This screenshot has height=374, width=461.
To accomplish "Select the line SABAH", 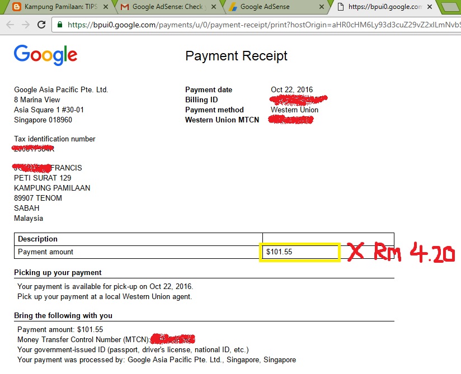I will click(x=26, y=208).
